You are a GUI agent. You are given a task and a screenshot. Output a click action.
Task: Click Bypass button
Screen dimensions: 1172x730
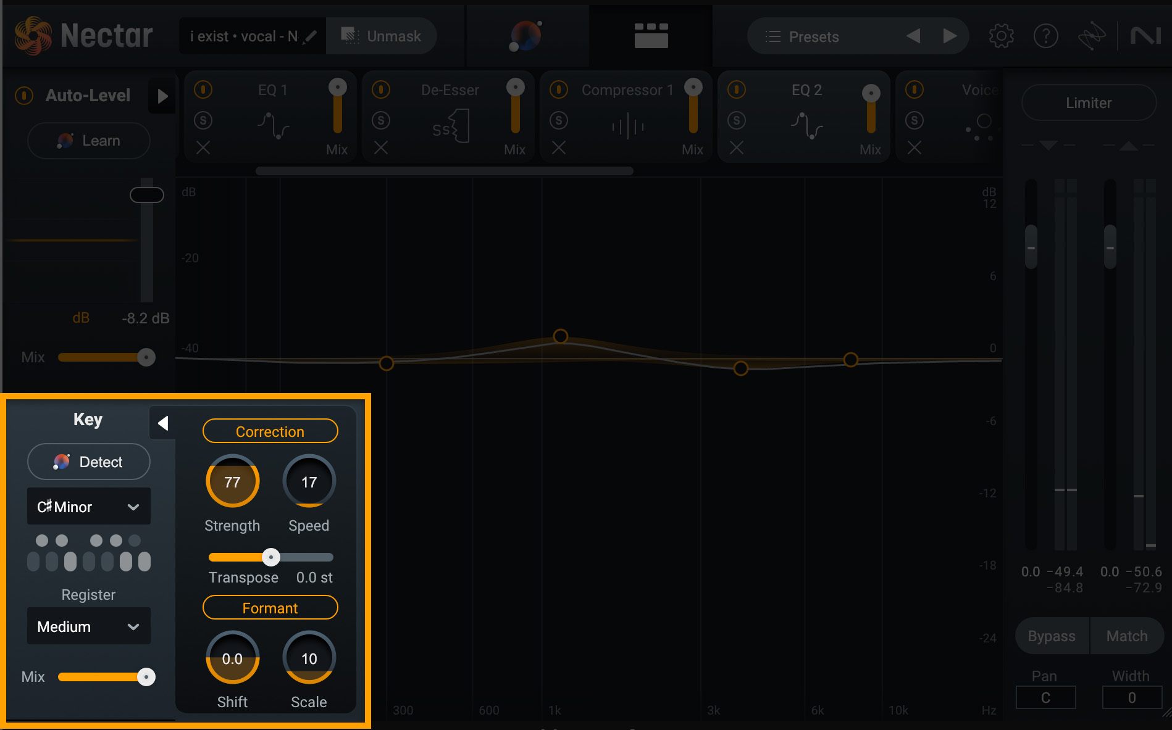(1052, 636)
